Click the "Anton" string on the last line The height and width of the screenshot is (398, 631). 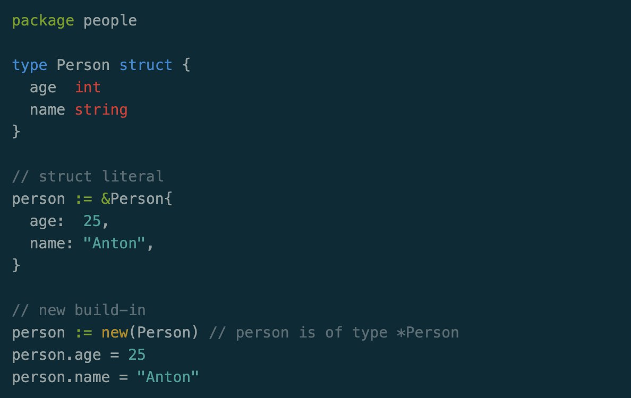(168, 377)
